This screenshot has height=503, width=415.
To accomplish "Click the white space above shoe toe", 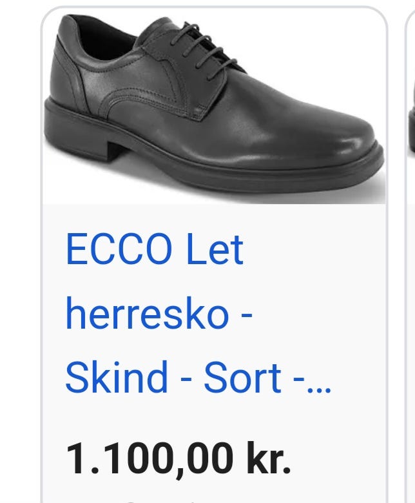I will pos(320,48).
